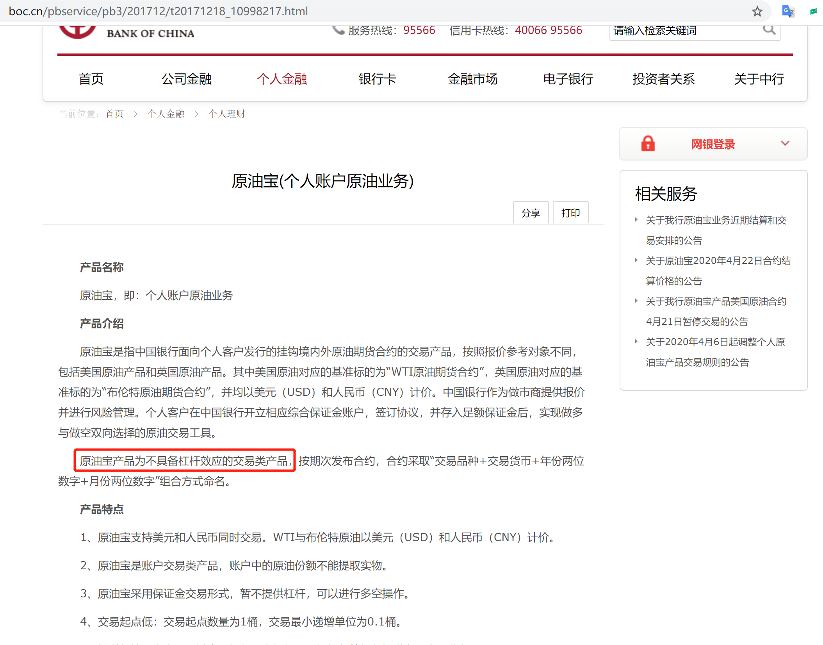The image size is (823, 645).
Task: Open notice on 2020年4月6日起调整交易规则
Action: pos(715,352)
